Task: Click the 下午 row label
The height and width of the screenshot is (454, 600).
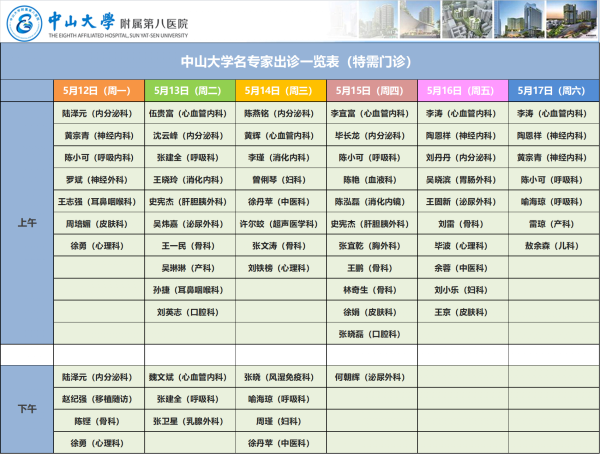Action: pos(27,409)
